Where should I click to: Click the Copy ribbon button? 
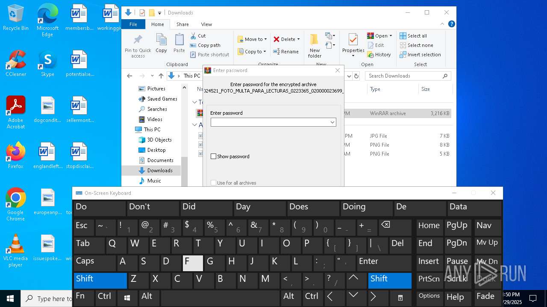tap(161, 43)
